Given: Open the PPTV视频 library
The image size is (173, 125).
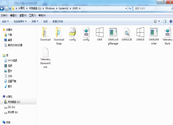Looking at the screenshot, I should (x=13, y=61).
